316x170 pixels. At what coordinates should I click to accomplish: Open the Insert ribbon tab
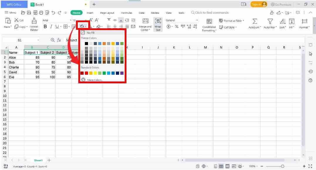coord(90,13)
